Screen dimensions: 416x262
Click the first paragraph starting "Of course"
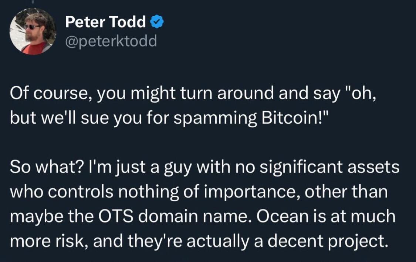pos(193,105)
